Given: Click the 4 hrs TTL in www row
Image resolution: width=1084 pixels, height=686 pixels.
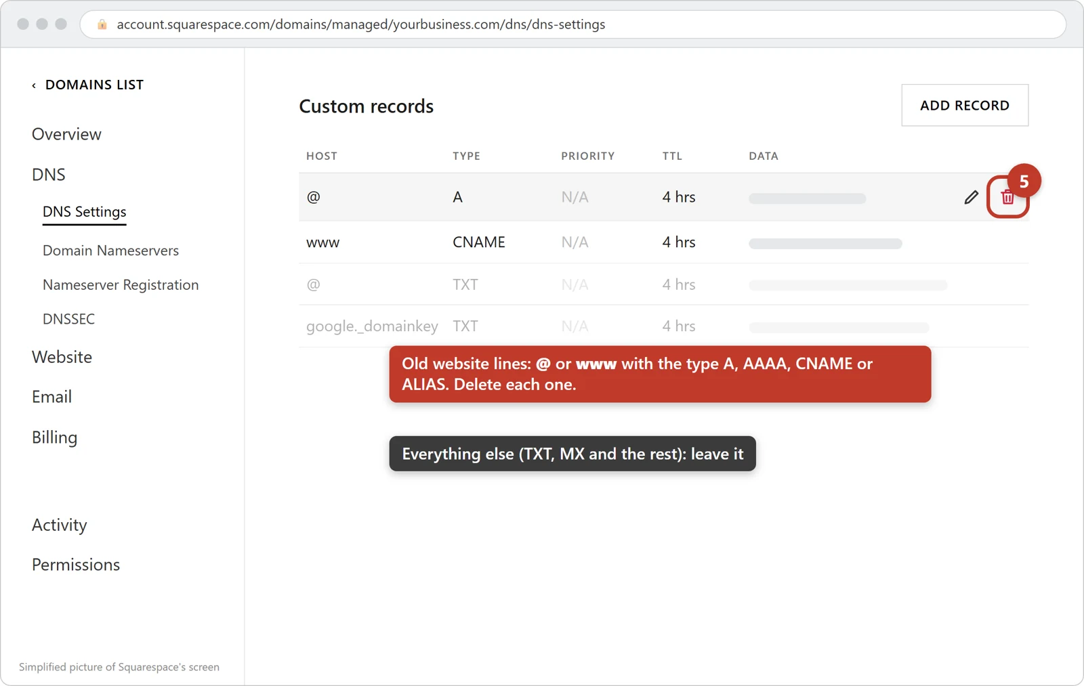Looking at the screenshot, I should (679, 242).
